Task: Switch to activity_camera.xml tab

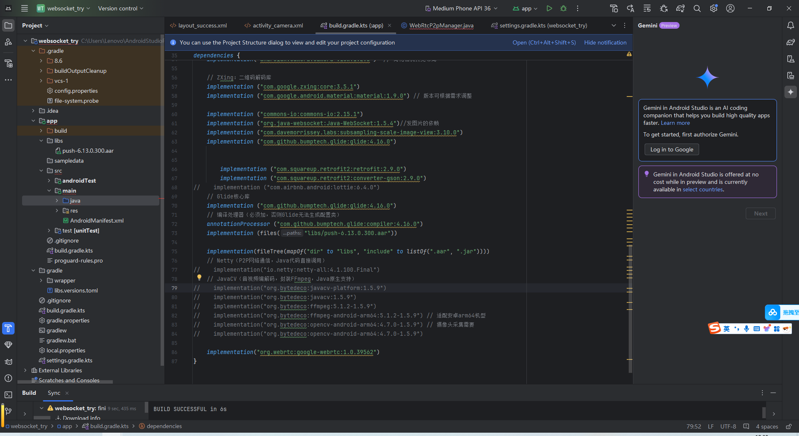Action: pos(274,25)
